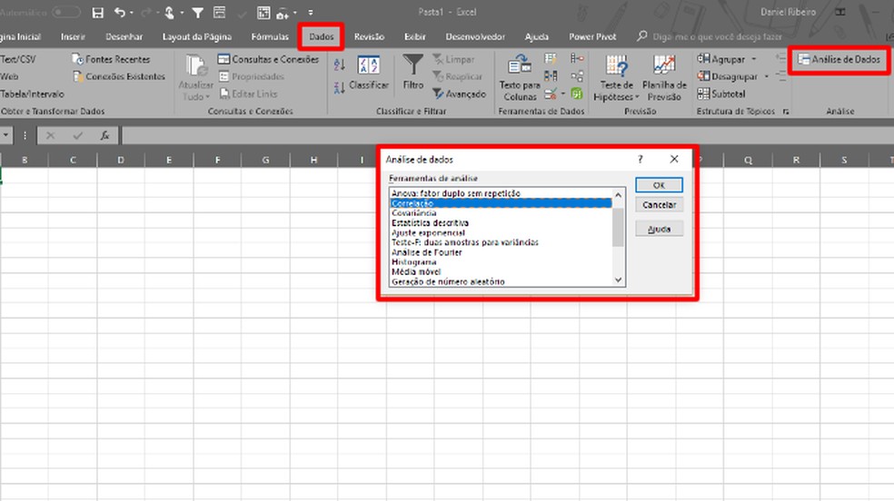Click Conexões Existentes icon button
The width and height of the screenshot is (894, 501).
(x=119, y=76)
